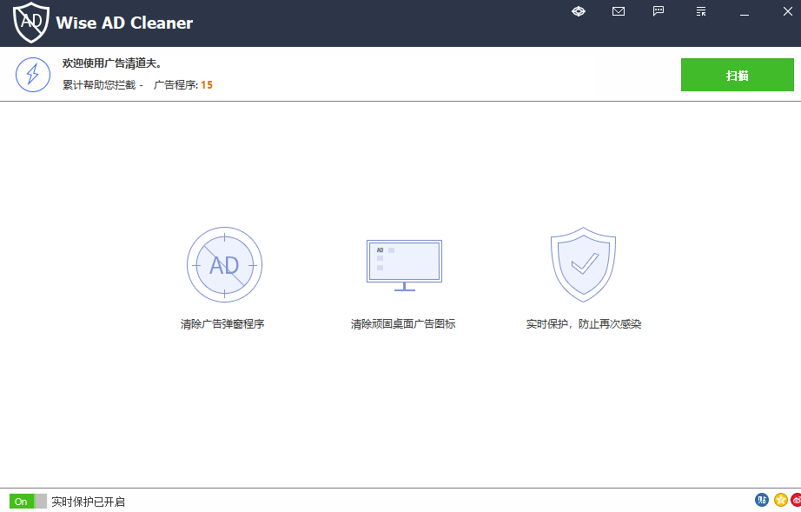Close the Wise AD Cleaner window
801x512 pixels.
coord(782,12)
